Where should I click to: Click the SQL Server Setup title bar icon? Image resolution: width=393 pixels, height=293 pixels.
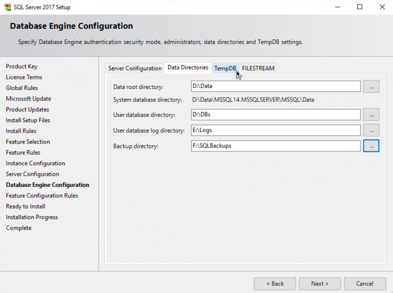8,7
